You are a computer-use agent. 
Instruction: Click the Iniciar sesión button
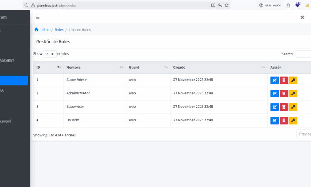coord(270,5)
